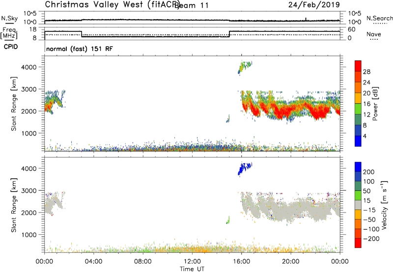Click the '60' tick on the Nave axis
Viewport: 393px width, 272px height.
point(352,29)
